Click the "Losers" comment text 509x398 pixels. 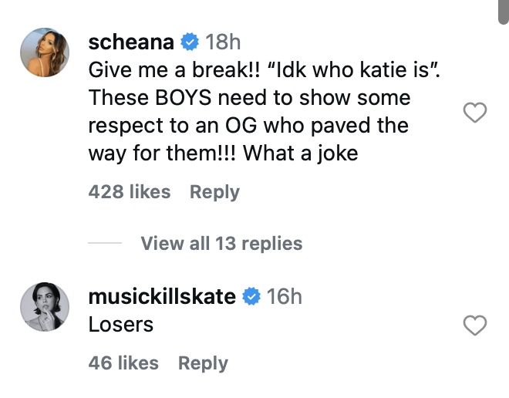click(x=121, y=325)
